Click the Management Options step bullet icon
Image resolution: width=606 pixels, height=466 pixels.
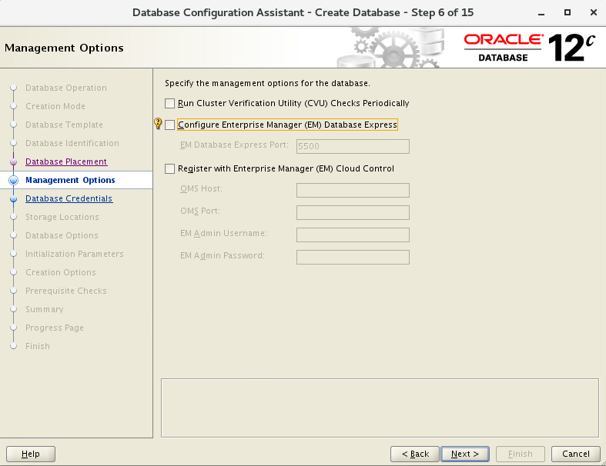coord(14,180)
